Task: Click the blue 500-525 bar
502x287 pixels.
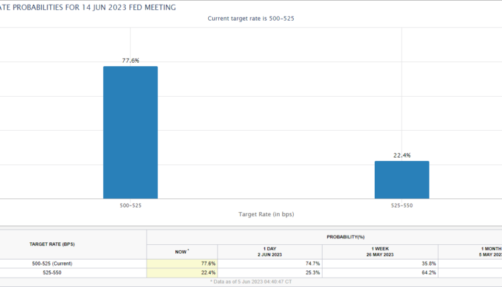Action: pyautogui.click(x=131, y=132)
